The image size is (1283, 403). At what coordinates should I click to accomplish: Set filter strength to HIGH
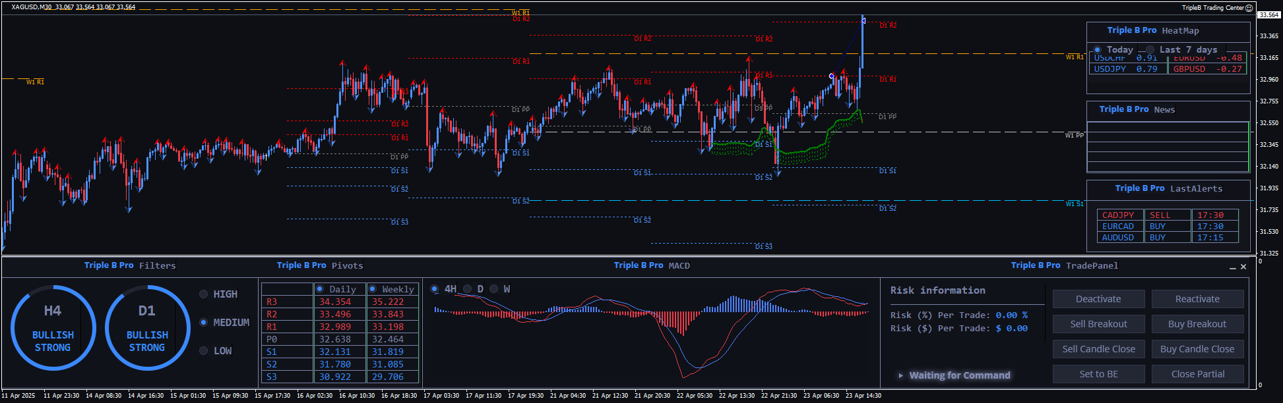pos(204,294)
